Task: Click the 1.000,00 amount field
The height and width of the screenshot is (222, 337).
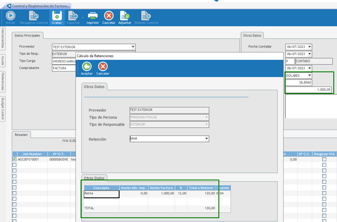Action: pos(308,90)
